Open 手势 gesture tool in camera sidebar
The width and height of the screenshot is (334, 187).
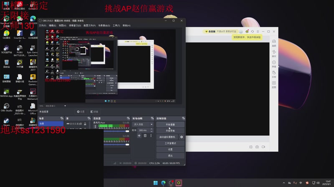click(274, 74)
